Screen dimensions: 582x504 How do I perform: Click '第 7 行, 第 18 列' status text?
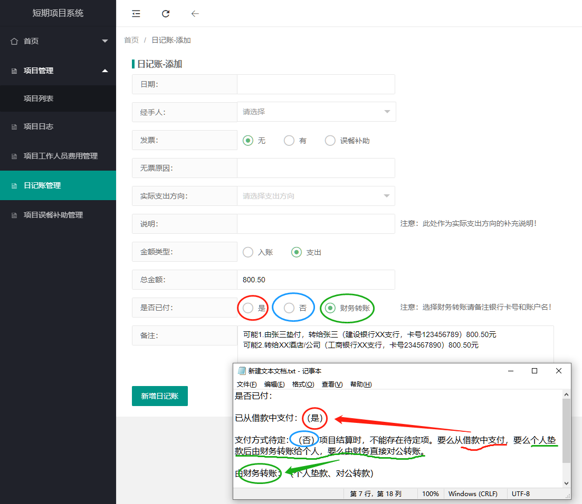tap(375, 493)
